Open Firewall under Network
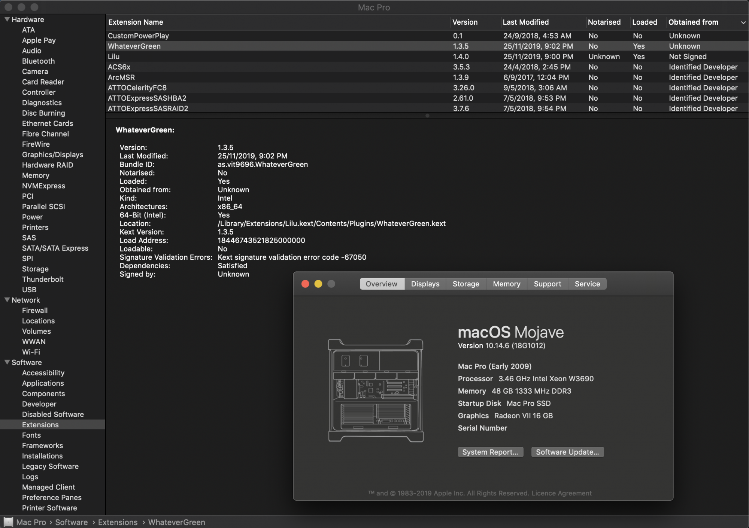 point(35,311)
